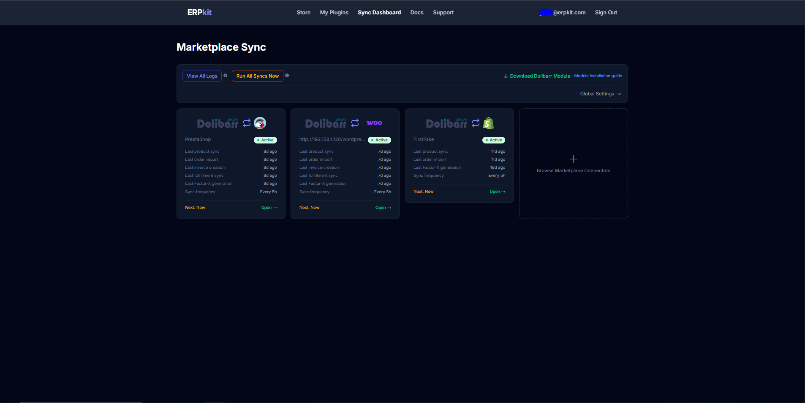
Task: Click the download icon before Download Dolibarr Module
Action: pyautogui.click(x=506, y=76)
